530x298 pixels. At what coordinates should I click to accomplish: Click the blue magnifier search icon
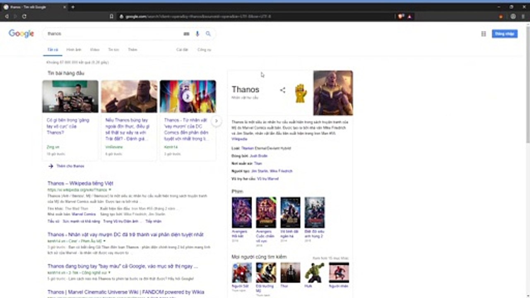click(x=208, y=34)
